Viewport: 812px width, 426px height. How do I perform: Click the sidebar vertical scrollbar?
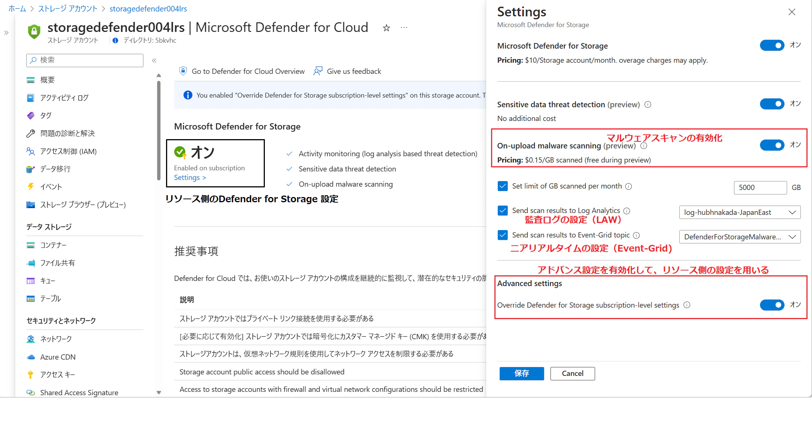(159, 130)
